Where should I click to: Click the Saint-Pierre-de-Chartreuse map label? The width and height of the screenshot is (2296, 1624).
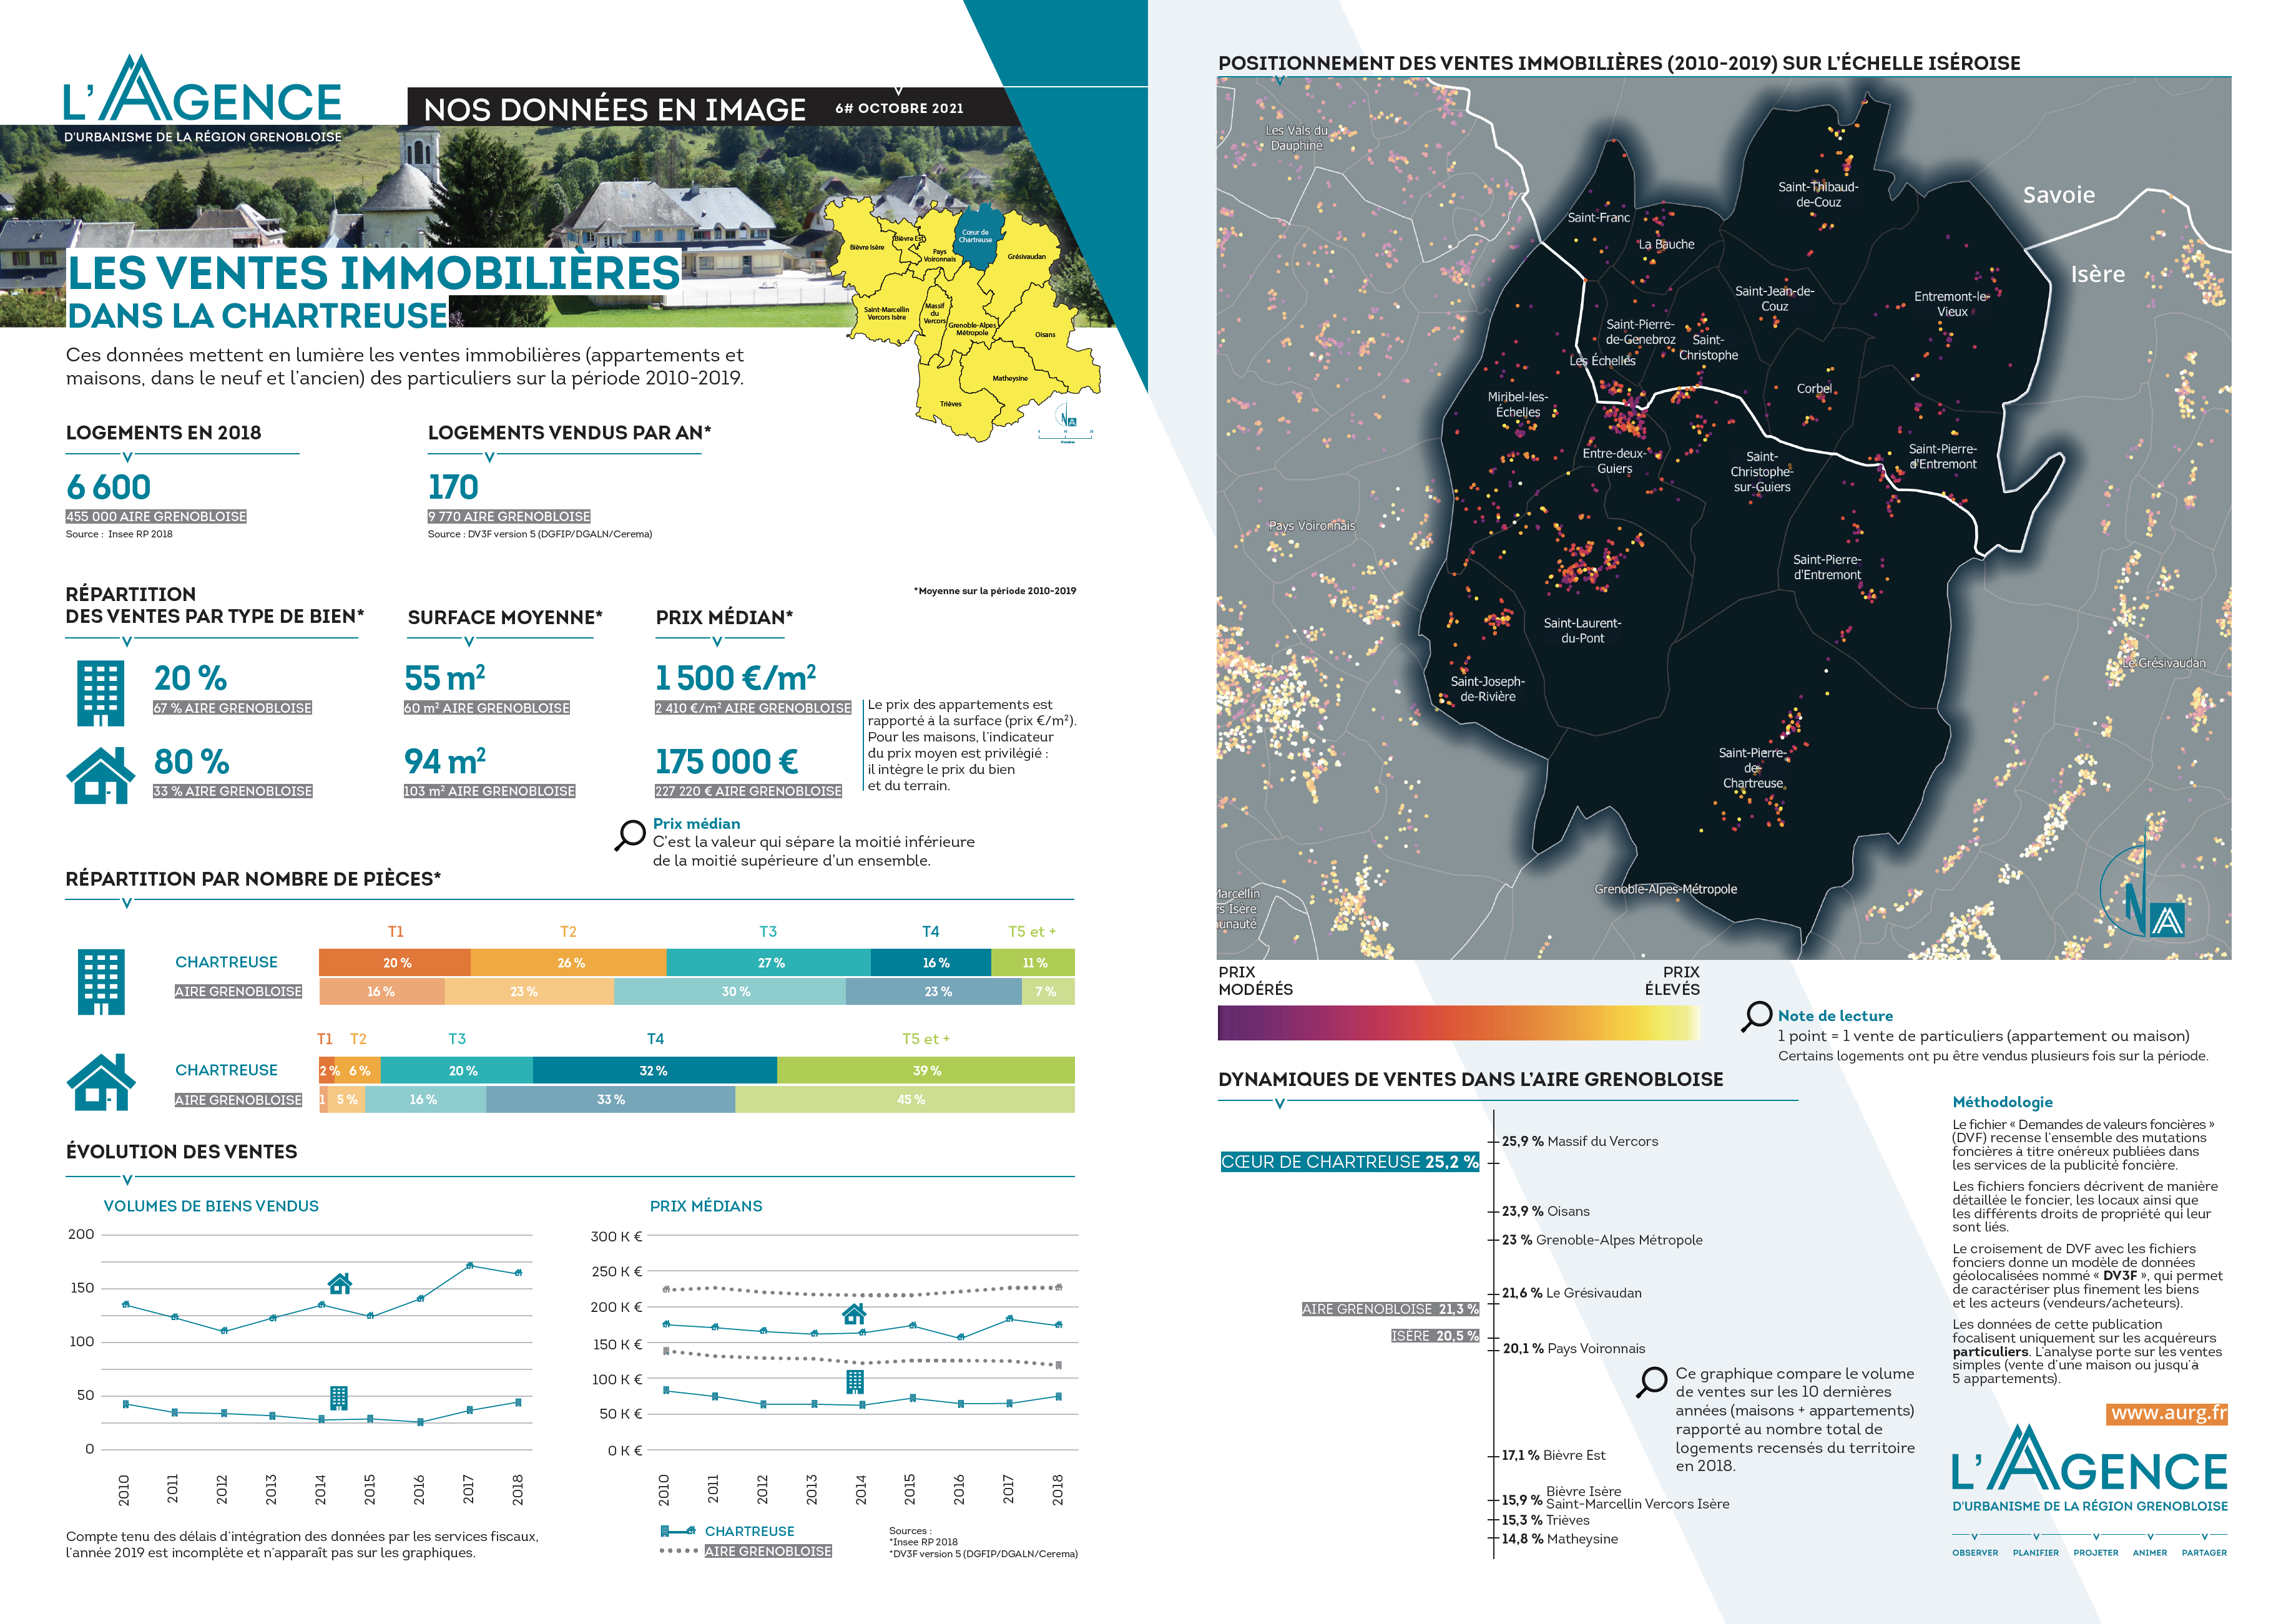pos(1752,768)
